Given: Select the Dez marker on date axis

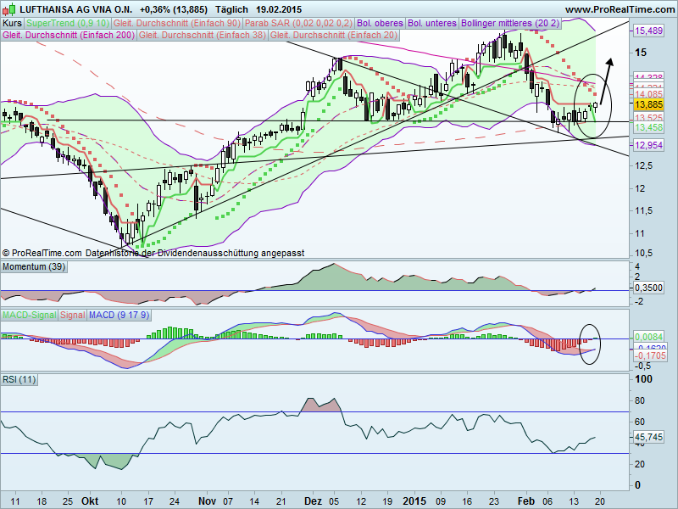Looking at the screenshot, I should click(x=313, y=501).
